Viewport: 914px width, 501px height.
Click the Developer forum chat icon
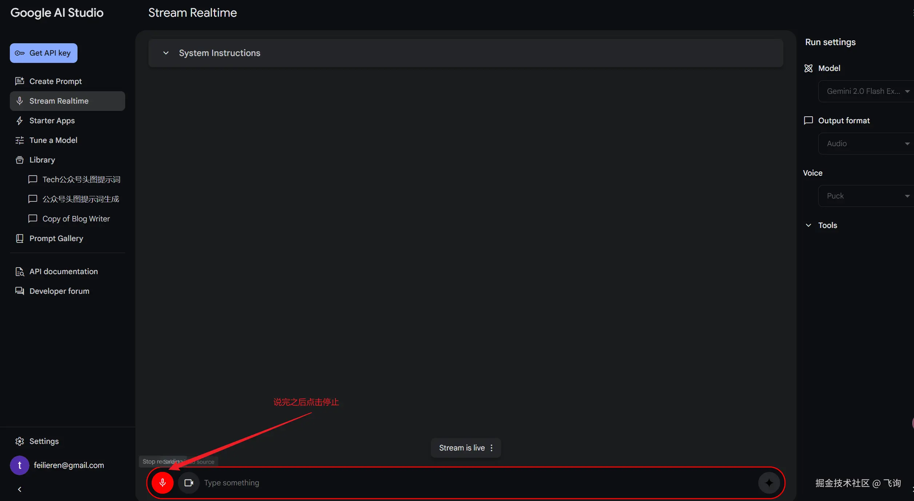click(x=20, y=291)
